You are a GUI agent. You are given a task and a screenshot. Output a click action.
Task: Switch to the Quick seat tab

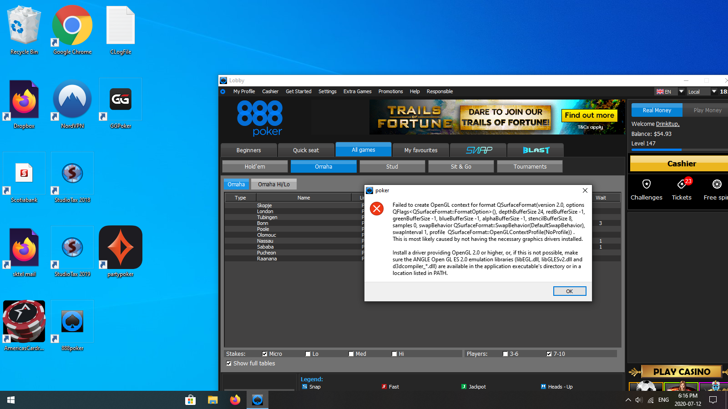coord(306,150)
